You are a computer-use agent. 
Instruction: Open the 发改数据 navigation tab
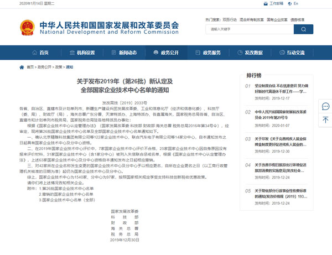pos(250,53)
